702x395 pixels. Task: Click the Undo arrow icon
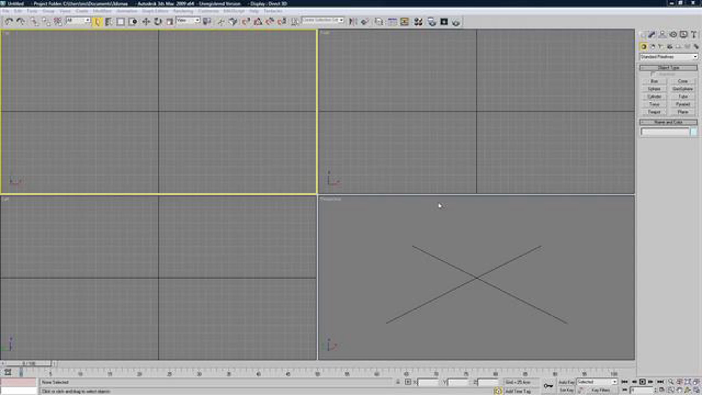click(x=9, y=22)
